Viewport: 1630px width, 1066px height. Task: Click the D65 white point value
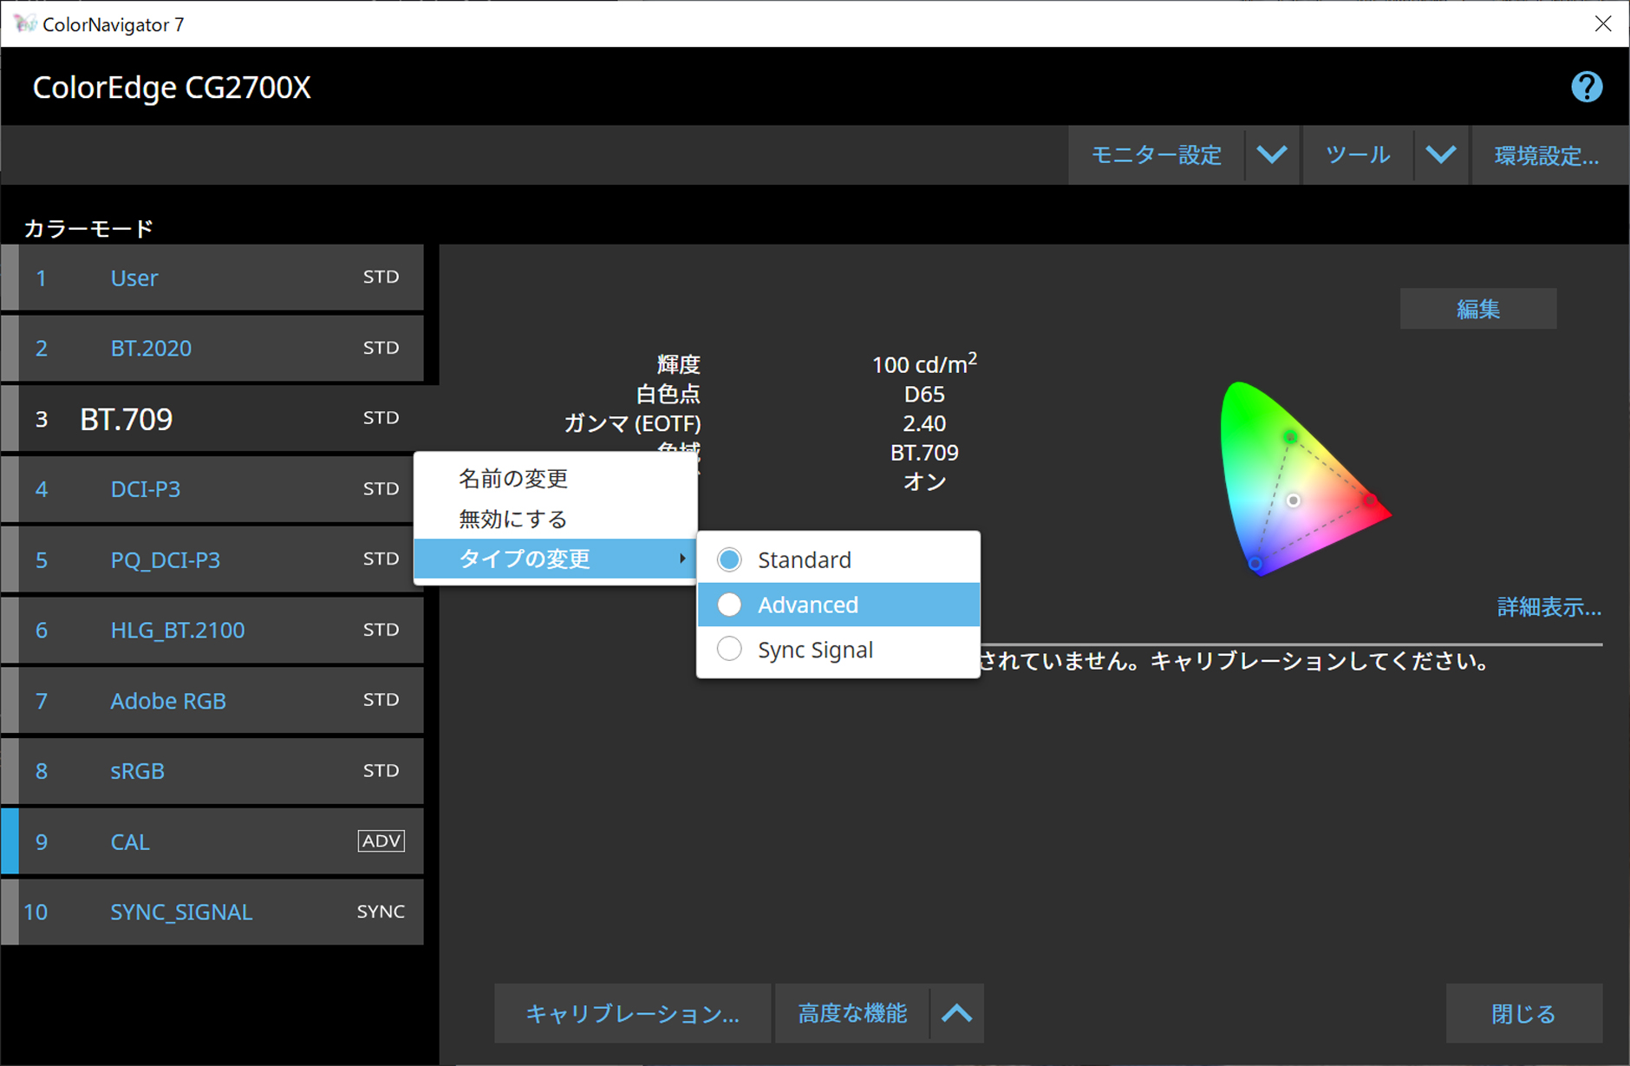[x=924, y=394]
